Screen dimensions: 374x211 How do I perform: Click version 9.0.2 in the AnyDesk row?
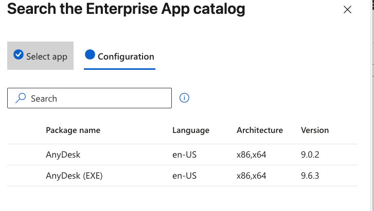[x=311, y=155]
